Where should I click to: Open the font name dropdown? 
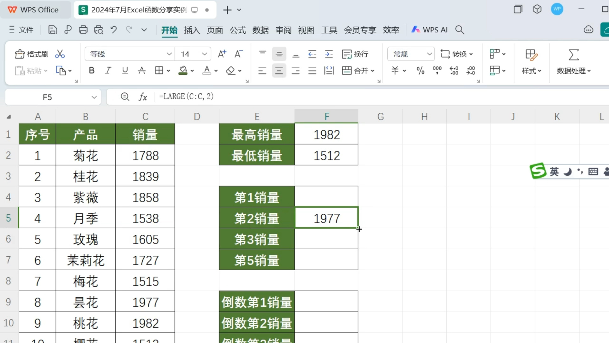pos(169,54)
